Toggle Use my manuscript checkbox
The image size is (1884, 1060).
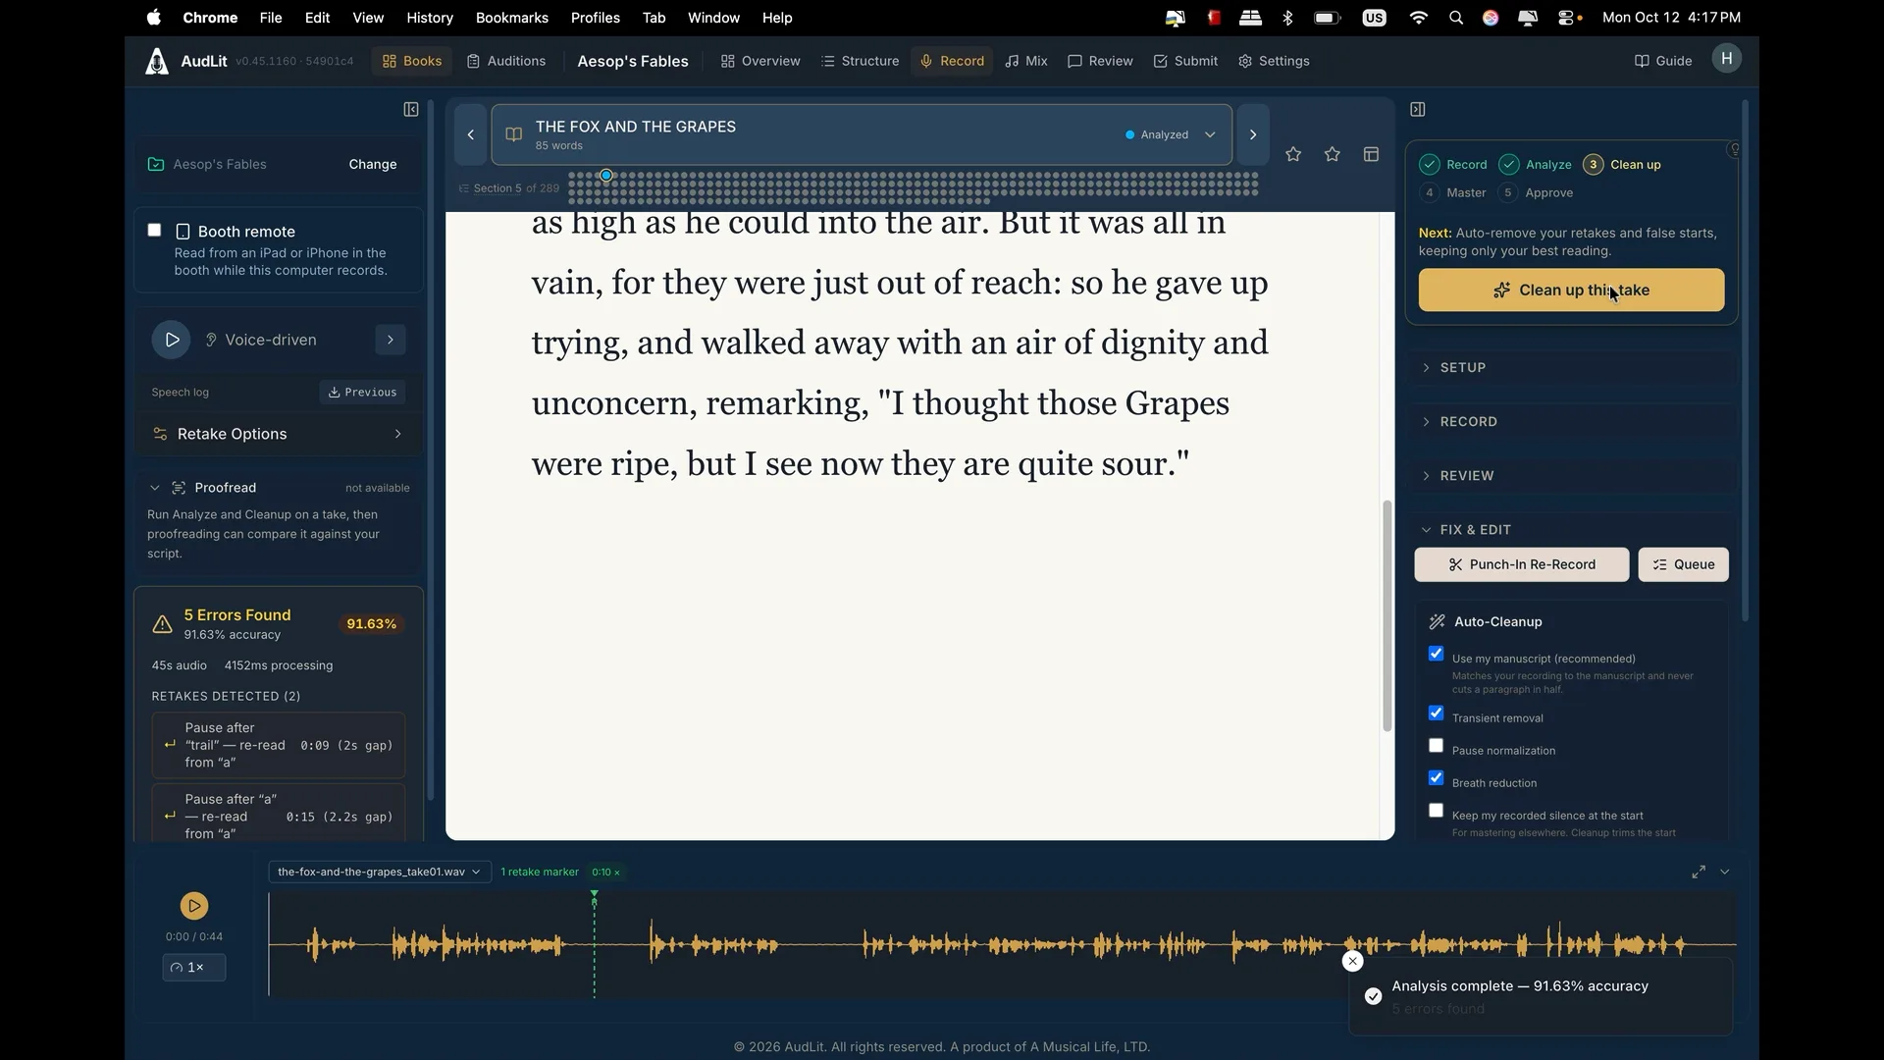click(1436, 654)
